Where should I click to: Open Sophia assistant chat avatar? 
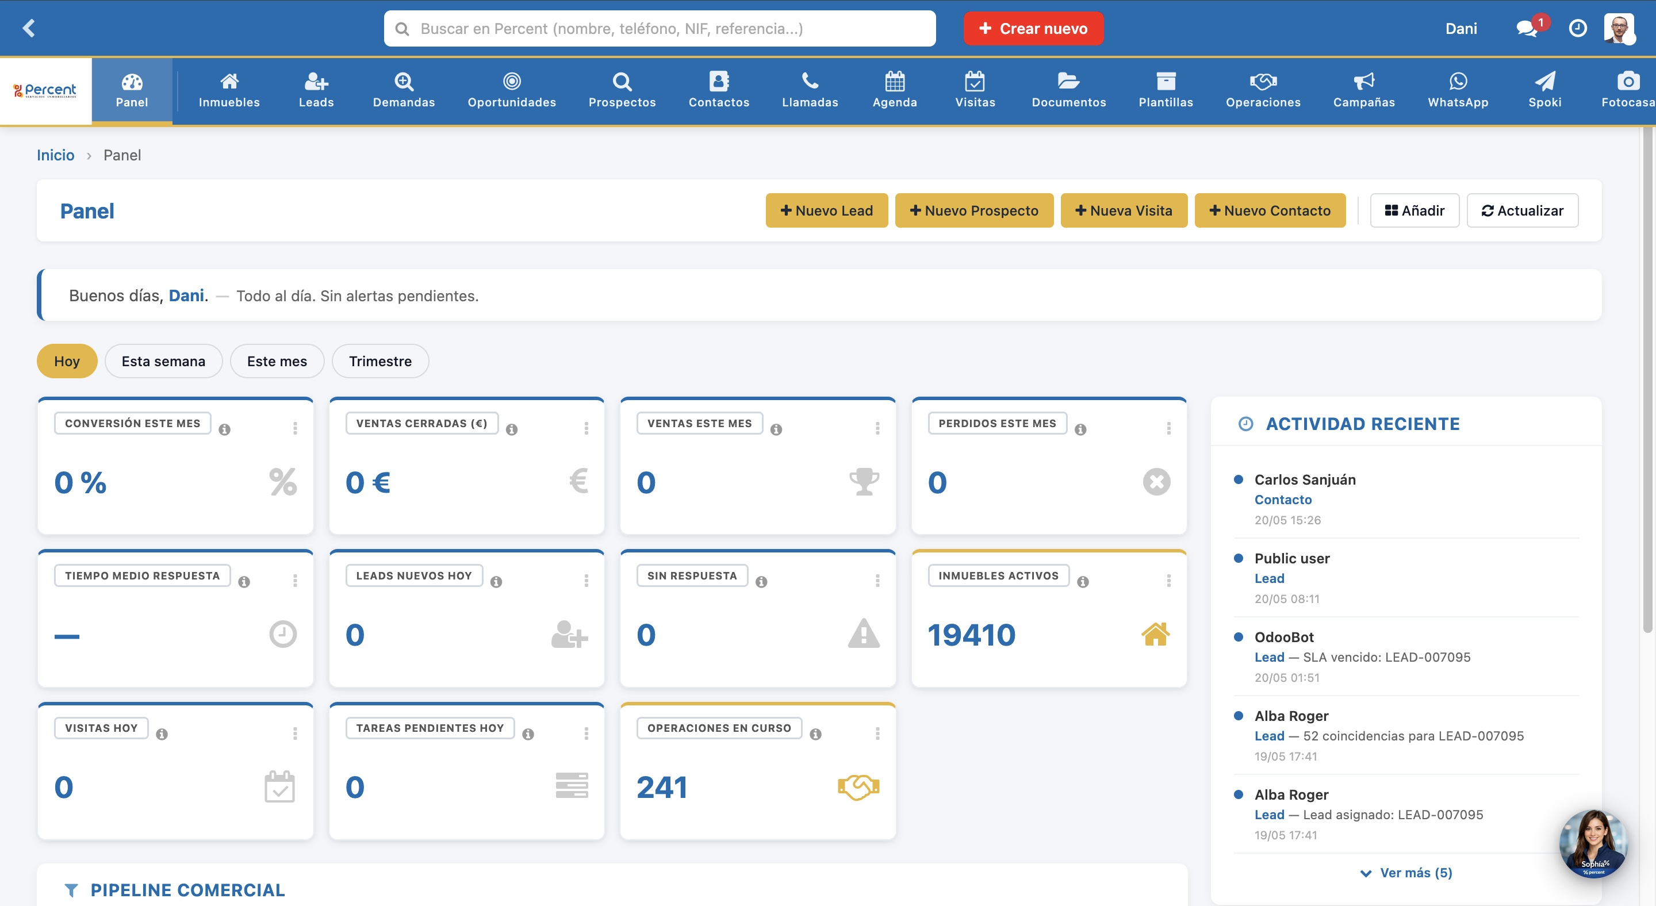1593,843
